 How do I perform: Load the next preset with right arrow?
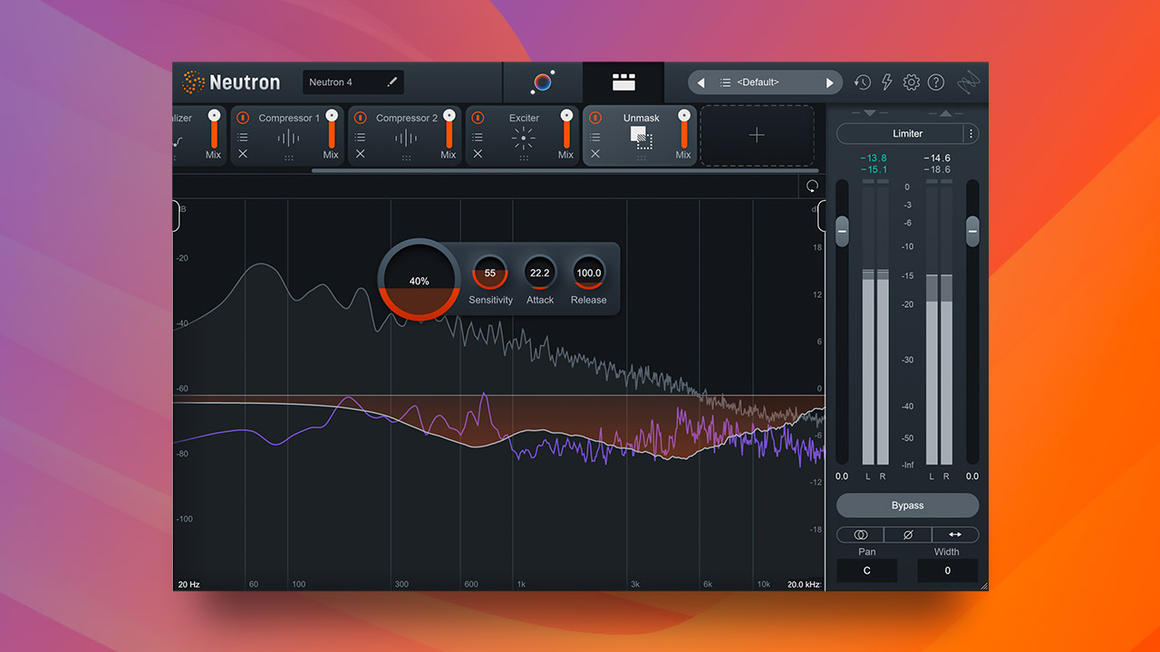pos(829,82)
